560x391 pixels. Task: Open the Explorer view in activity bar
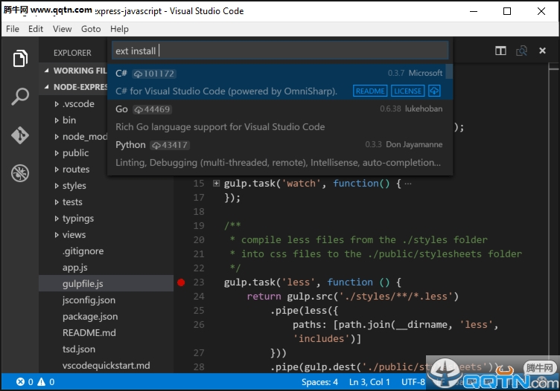click(20, 59)
